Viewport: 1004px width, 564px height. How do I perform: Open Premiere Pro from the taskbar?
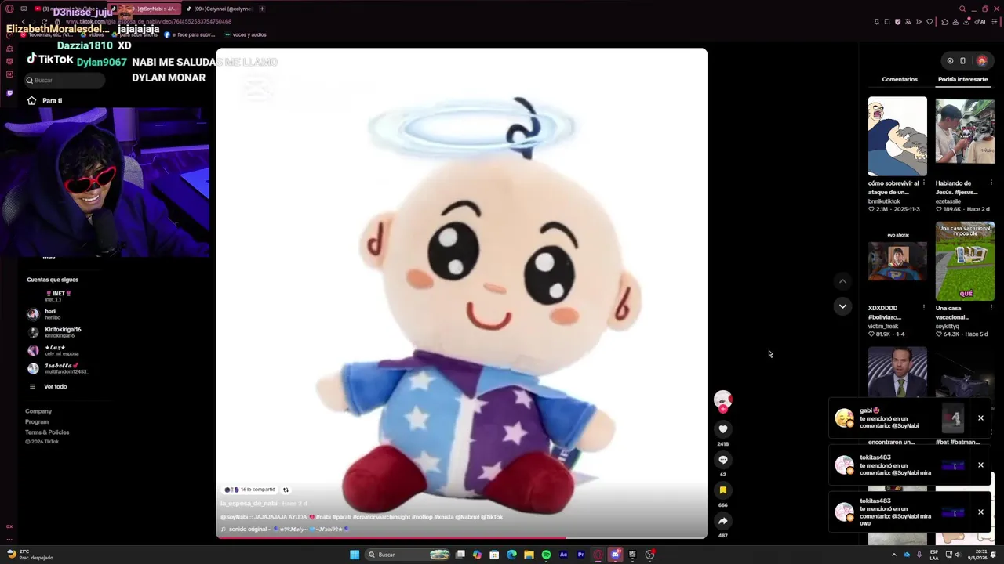[580, 555]
